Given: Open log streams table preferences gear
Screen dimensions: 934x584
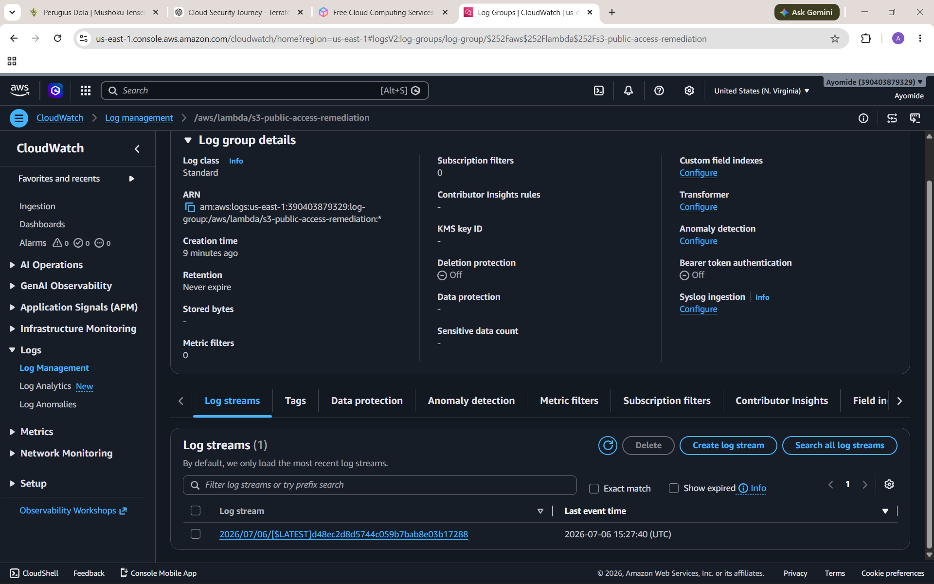Looking at the screenshot, I should [x=889, y=484].
